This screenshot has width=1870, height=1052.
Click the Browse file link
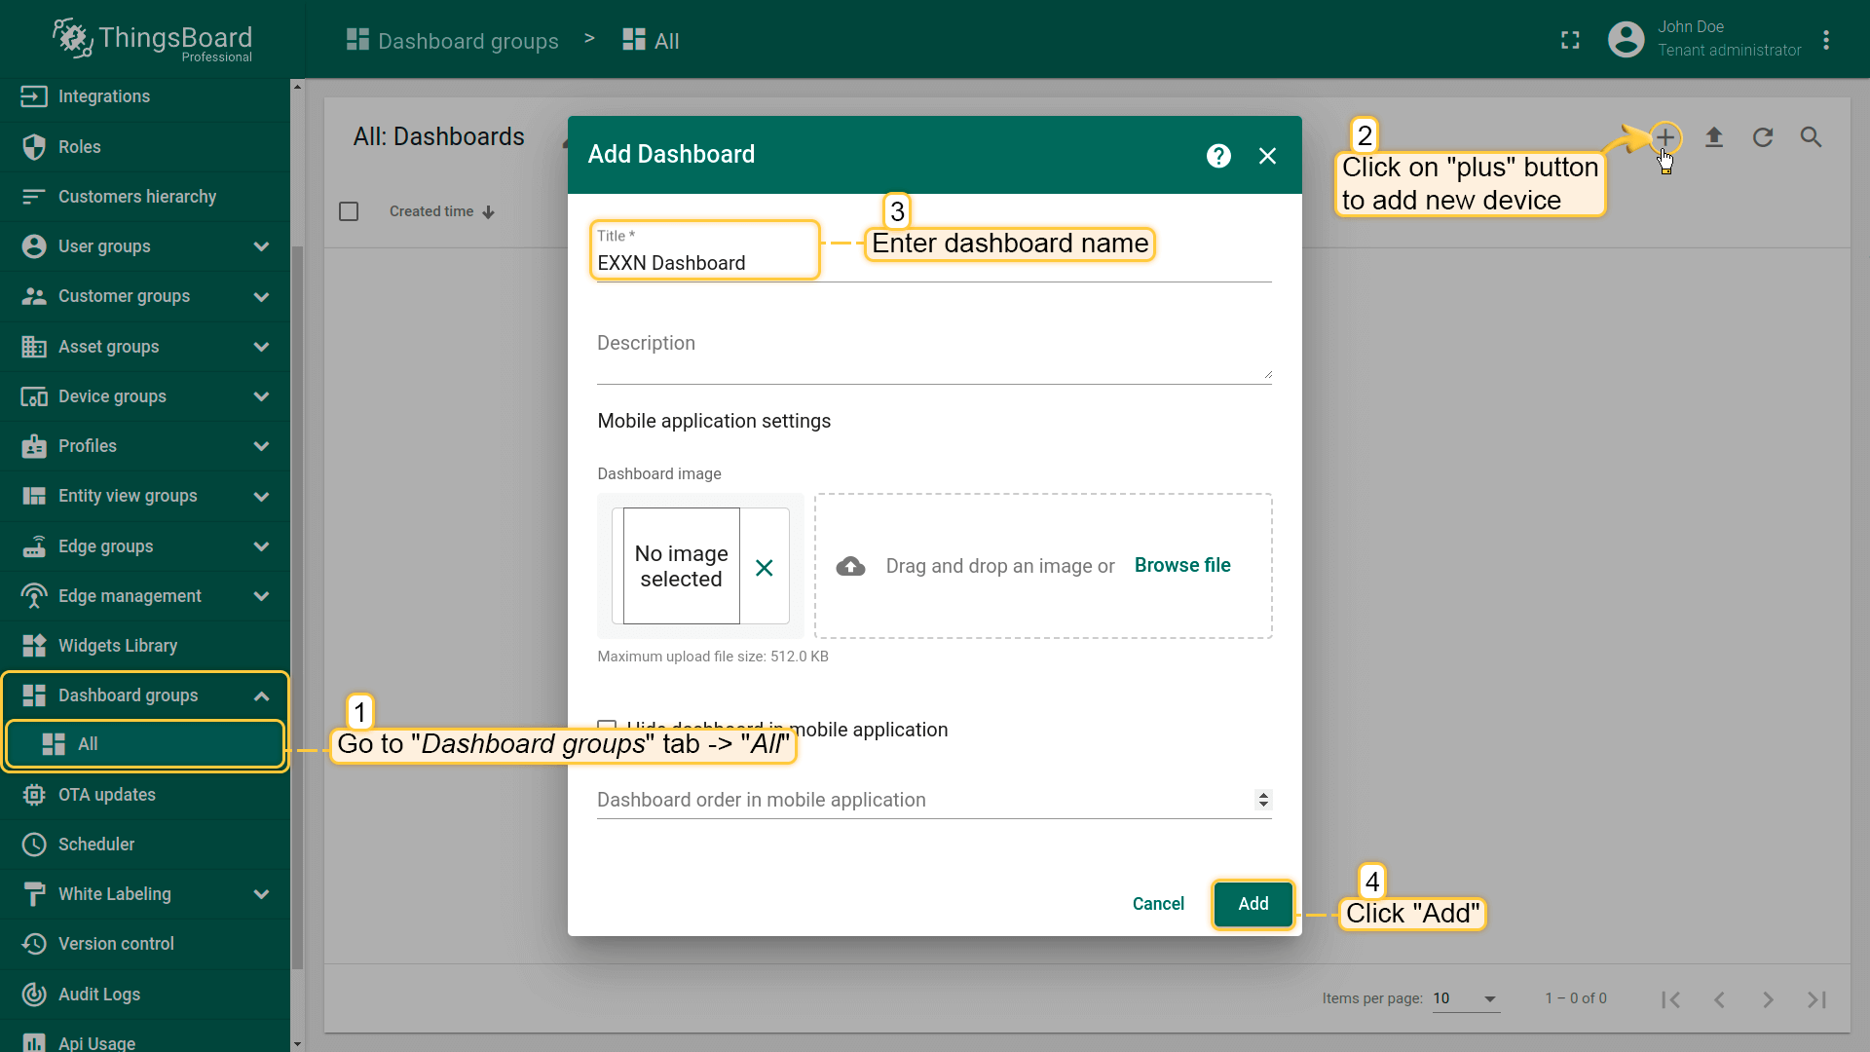point(1182,565)
